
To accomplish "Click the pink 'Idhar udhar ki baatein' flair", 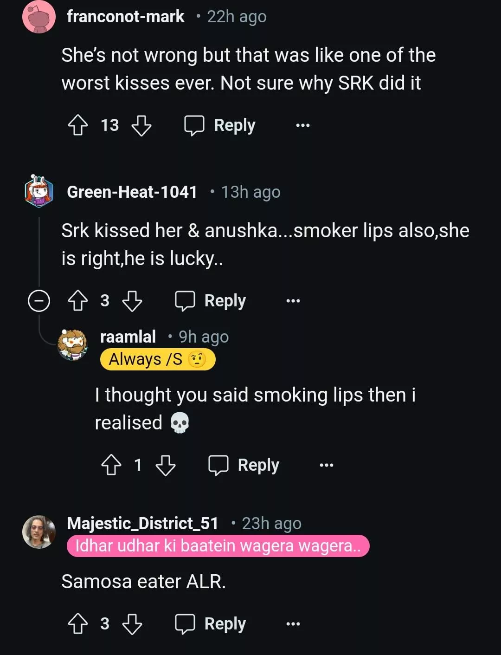I will (218, 546).
